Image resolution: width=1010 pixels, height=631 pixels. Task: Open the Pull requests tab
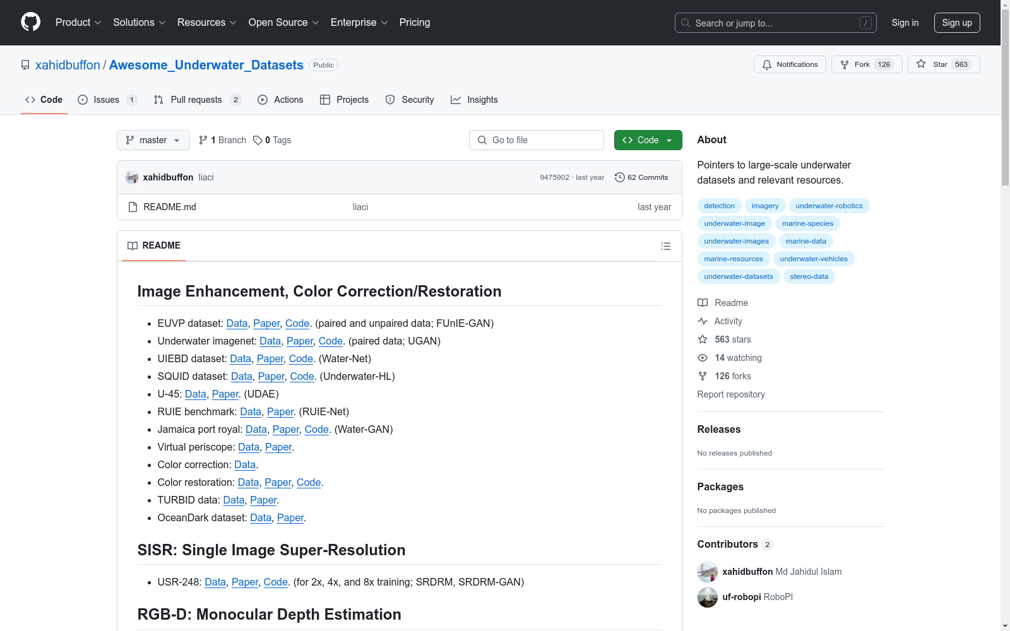point(196,100)
